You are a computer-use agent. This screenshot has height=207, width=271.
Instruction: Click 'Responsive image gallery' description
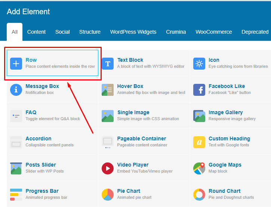232,119
